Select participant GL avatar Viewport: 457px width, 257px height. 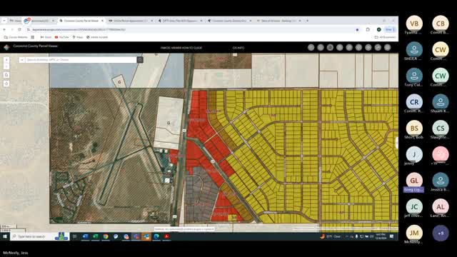414,181
